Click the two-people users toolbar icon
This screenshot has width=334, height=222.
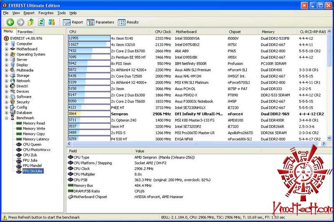pyautogui.click(x=51, y=22)
